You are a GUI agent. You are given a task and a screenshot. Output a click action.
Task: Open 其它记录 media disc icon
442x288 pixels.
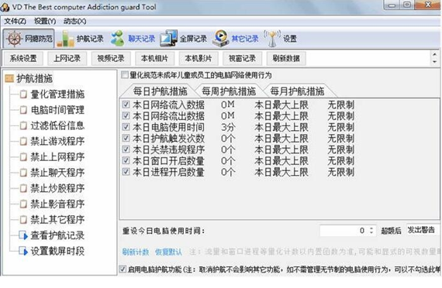click(x=221, y=38)
